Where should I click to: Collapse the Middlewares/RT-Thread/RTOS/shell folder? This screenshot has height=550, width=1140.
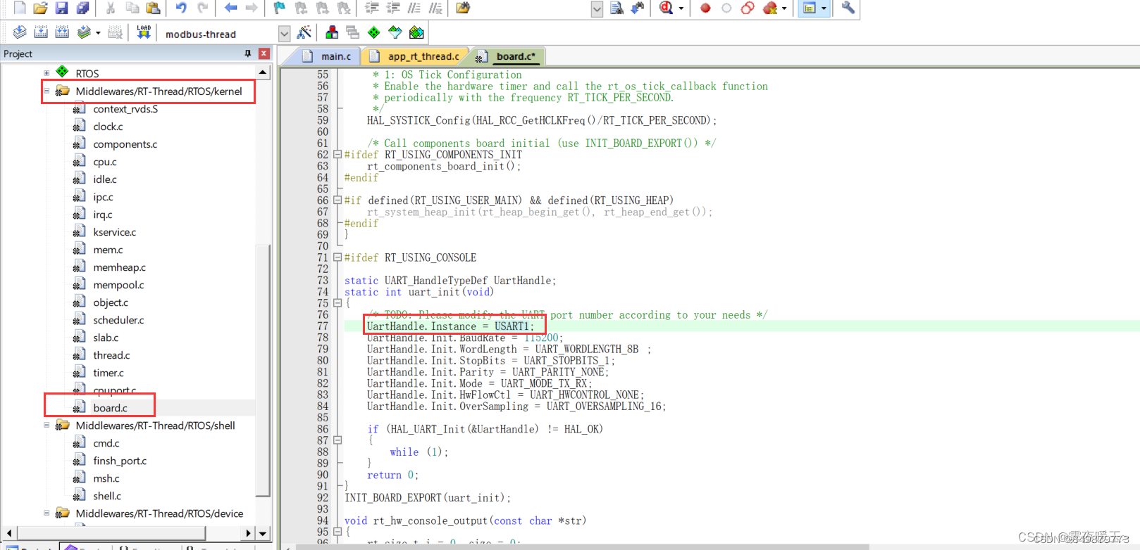tap(47, 425)
